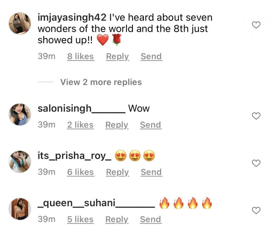
Task: Like imjayasingh42's comment with heart icon
Action: pyautogui.click(x=256, y=25)
